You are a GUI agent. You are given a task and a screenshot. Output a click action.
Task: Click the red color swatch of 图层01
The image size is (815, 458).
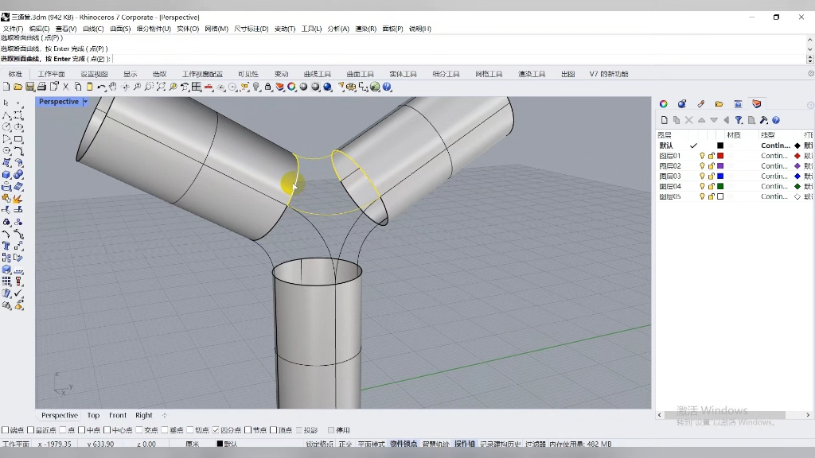click(x=720, y=156)
